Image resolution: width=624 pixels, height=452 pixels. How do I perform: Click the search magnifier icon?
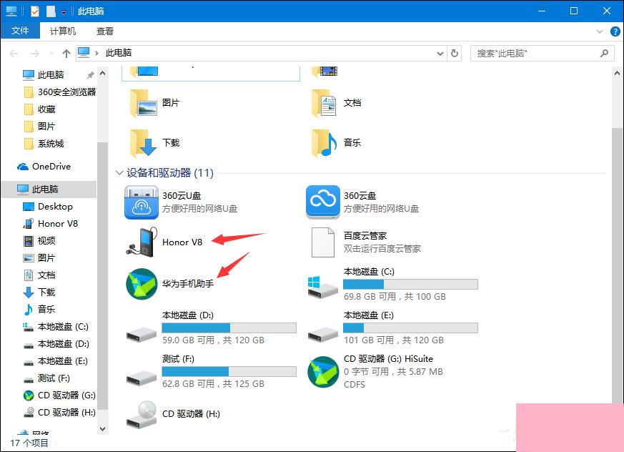point(604,53)
